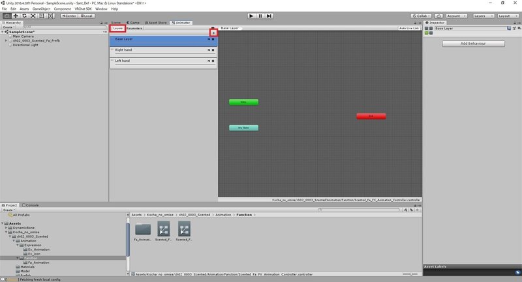The image size is (522, 282).
Task: Select the combined Transform tool
Action: click(x=50, y=16)
